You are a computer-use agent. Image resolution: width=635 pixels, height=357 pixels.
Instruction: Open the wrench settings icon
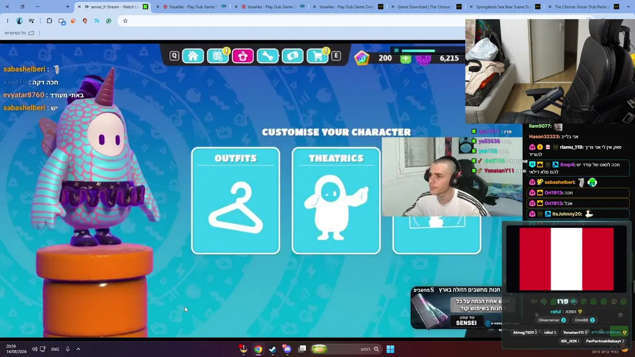[267, 56]
